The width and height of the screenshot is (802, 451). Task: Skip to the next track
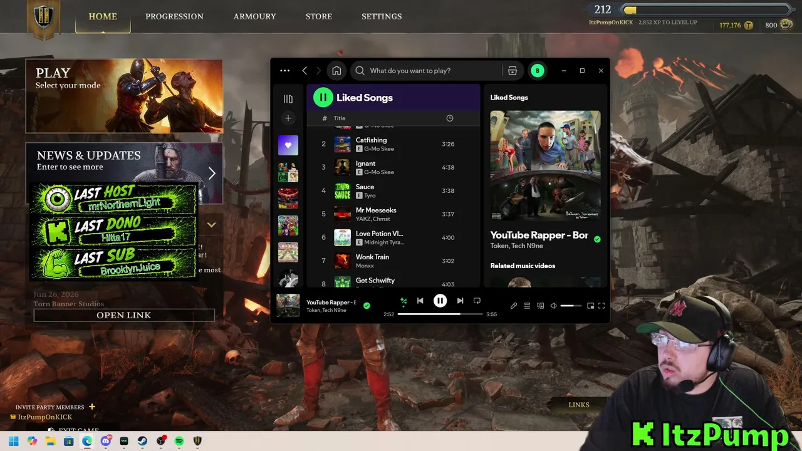click(460, 301)
